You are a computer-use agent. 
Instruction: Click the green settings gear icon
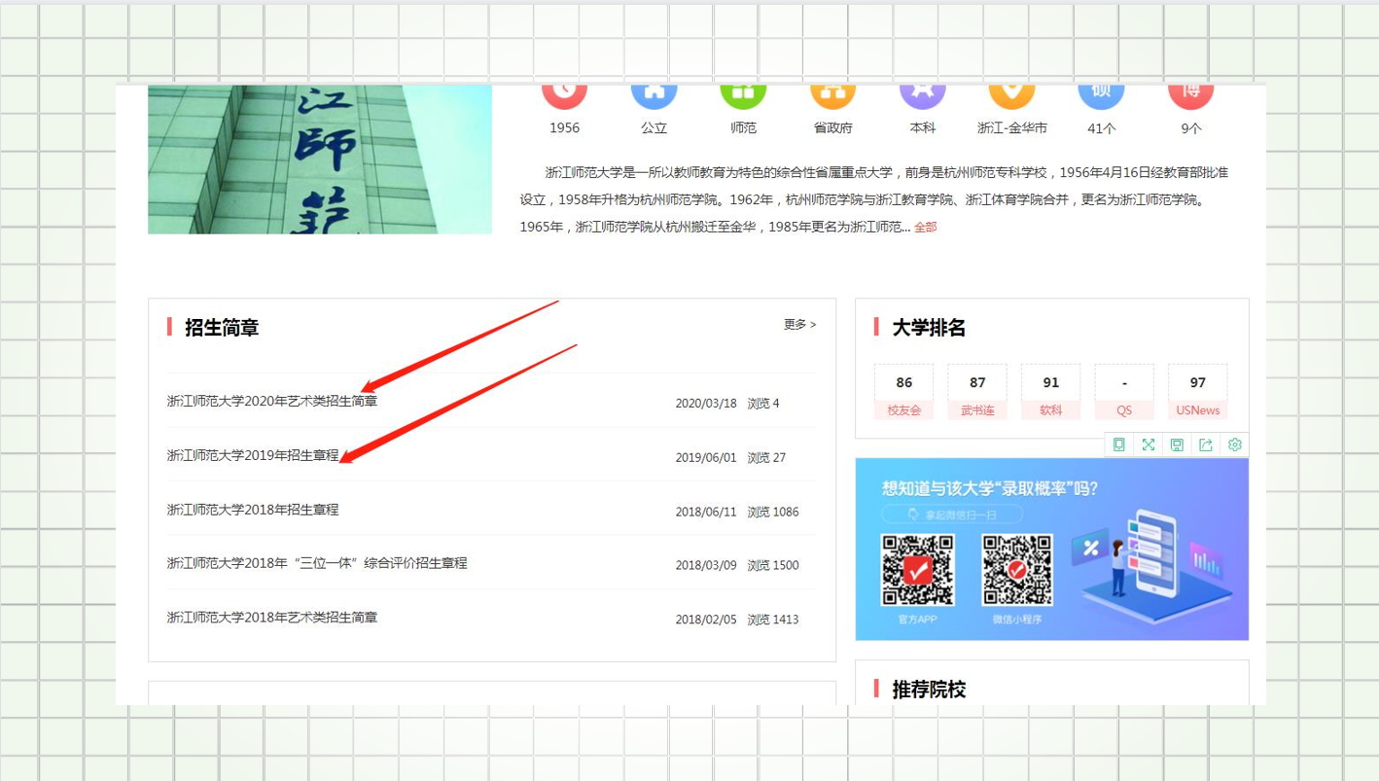pyautogui.click(x=1234, y=444)
